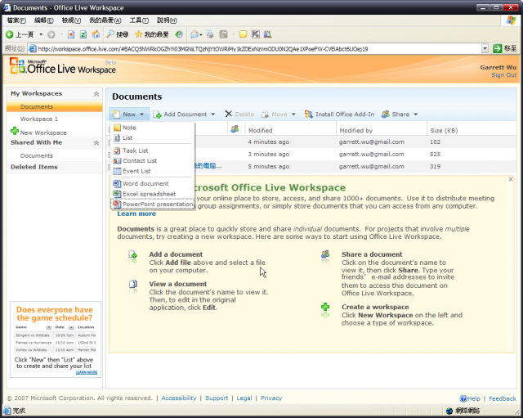Click the Feedback link

pos(503,398)
